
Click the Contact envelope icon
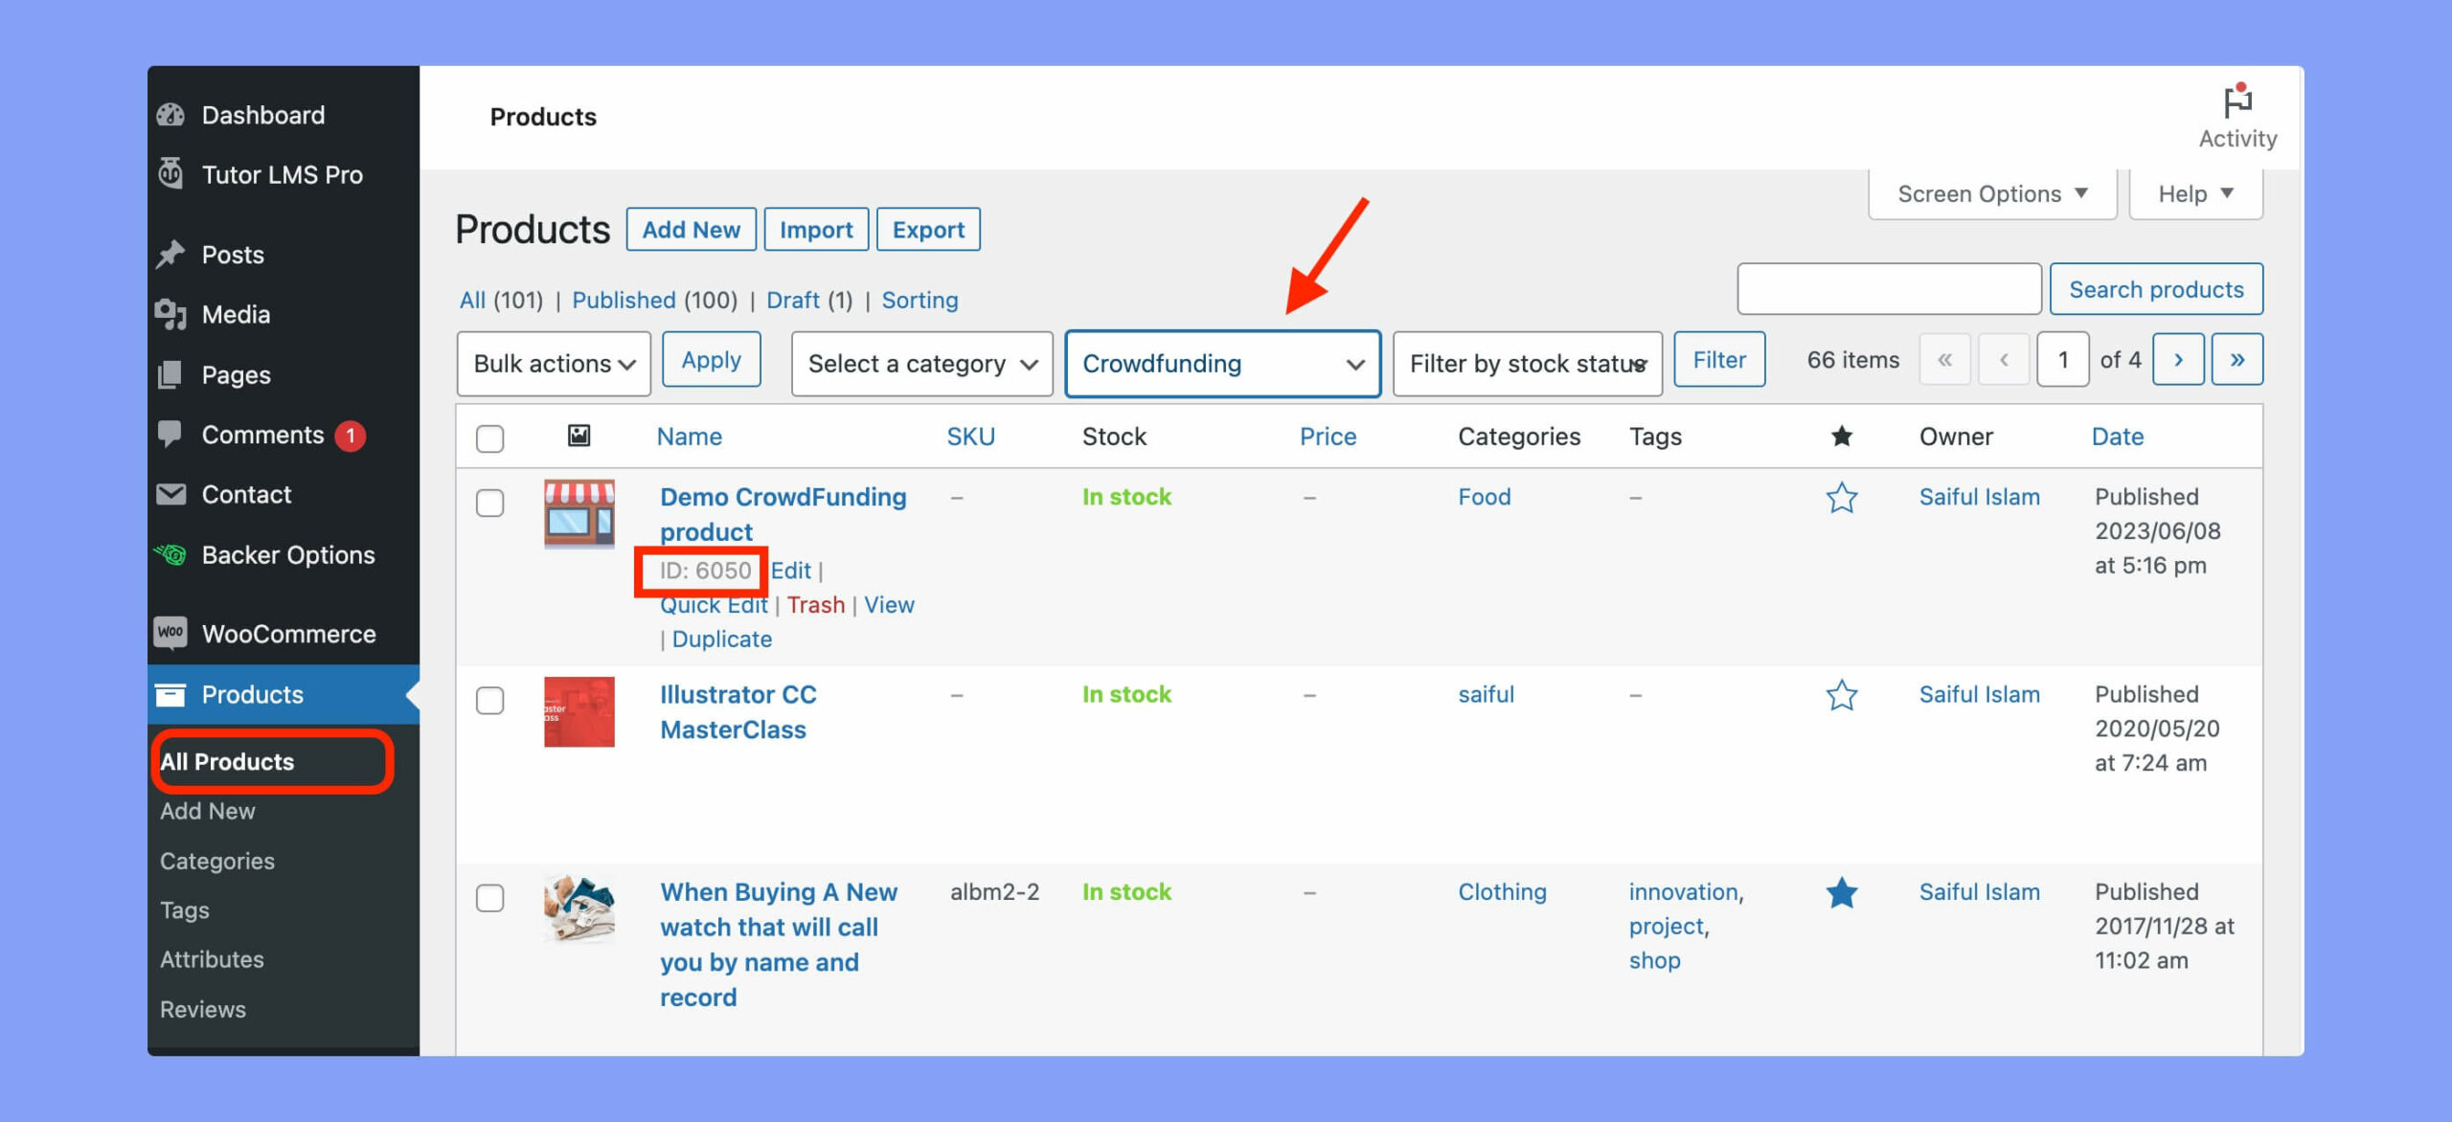(170, 494)
